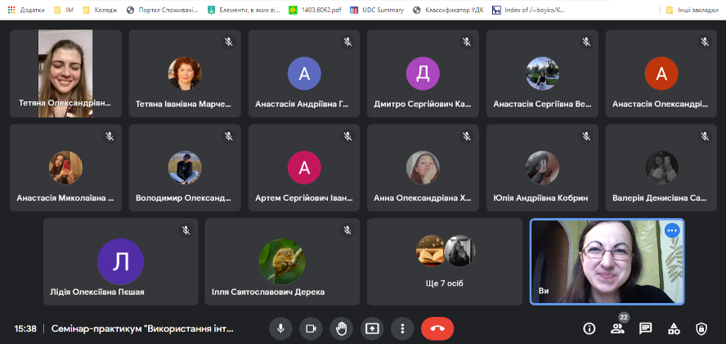Click name label Юлія Андріївна Кобрин
Viewport: 726px width, 344px height.
(540, 199)
